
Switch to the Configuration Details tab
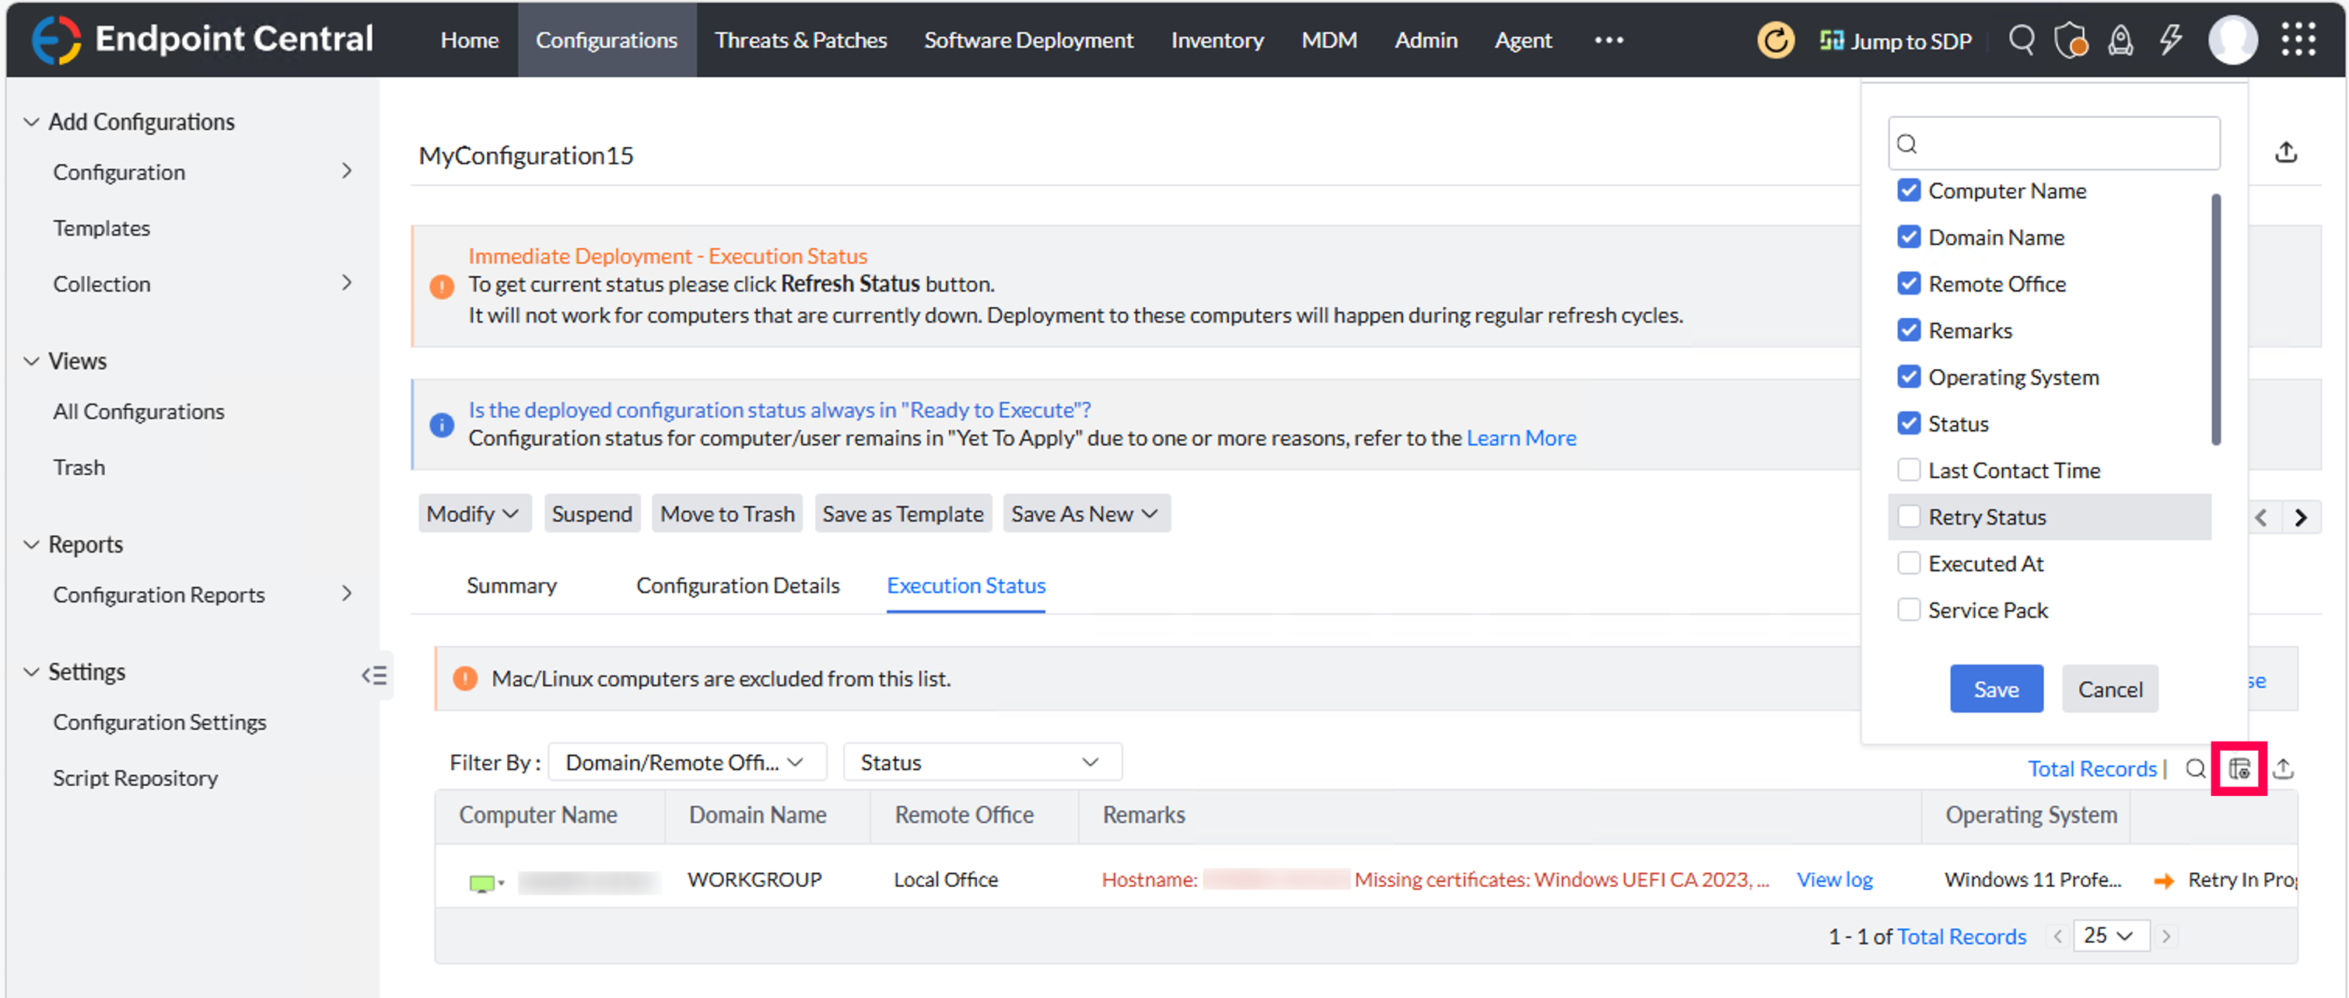tap(737, 585)
